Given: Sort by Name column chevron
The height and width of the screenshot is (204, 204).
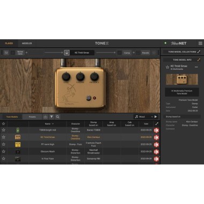Looking at the screenshot, I should click(x=53, y=124).
